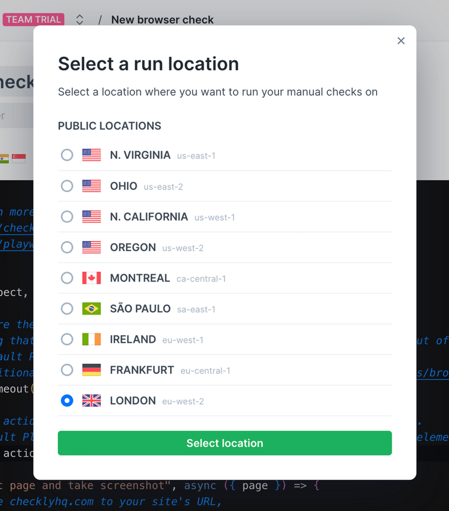Close the run location dialog

[x=401, y=40]
